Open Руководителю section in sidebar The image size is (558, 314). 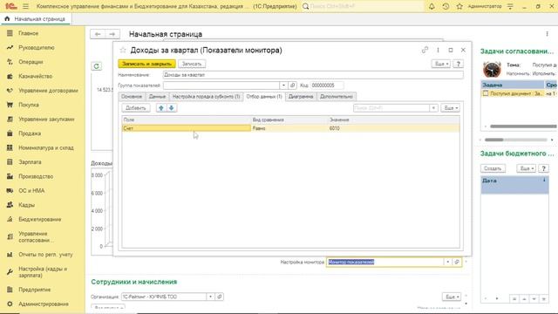[37, 47]
